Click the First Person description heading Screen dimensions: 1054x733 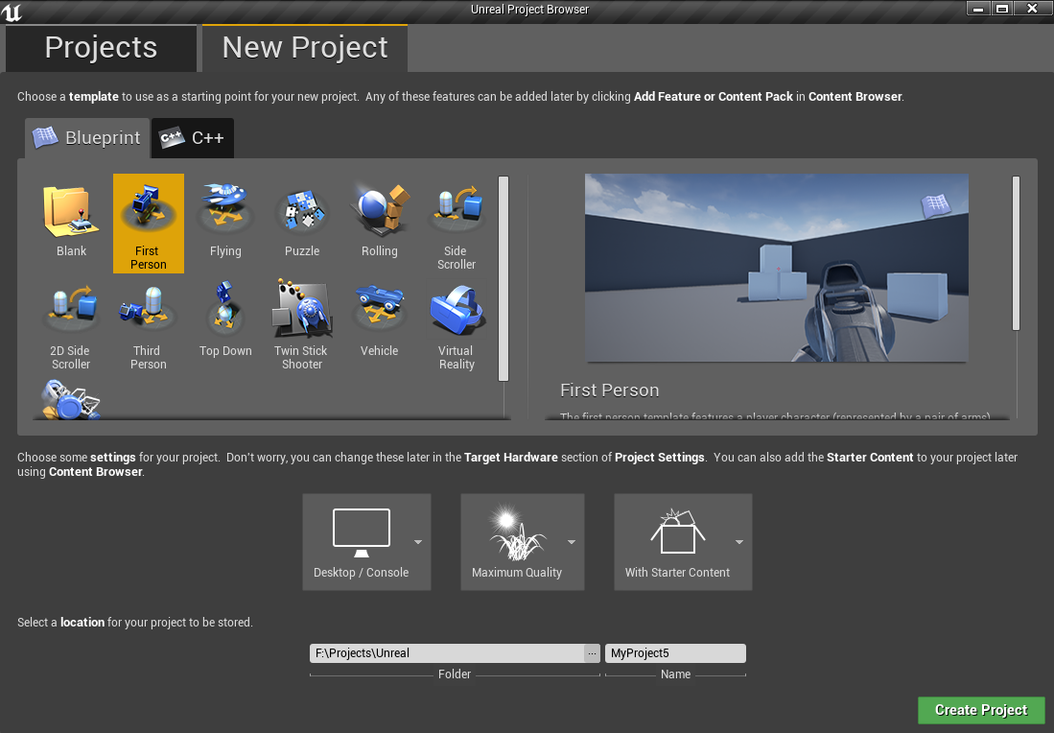pyautogui.click(x=610, y=390)
